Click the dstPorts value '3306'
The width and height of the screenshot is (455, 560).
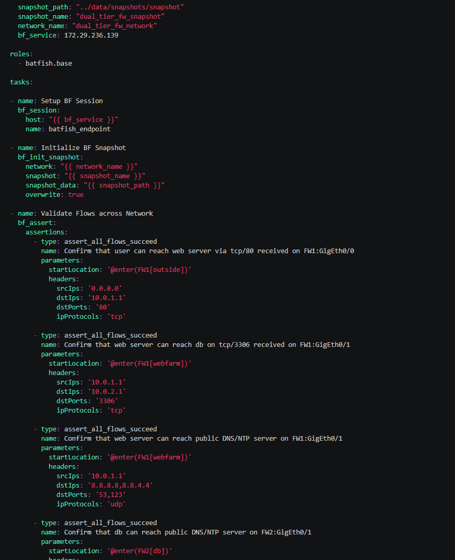click(107, 401)
